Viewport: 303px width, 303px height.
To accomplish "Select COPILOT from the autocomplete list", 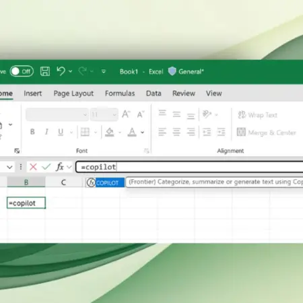I will pyautogui.click(x=106, y=182).
